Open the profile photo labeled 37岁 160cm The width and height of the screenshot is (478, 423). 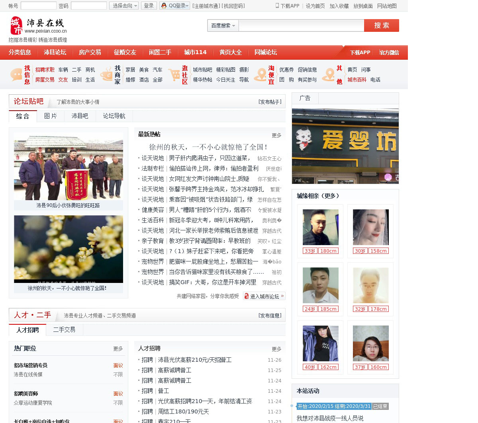tap(371, 343)
